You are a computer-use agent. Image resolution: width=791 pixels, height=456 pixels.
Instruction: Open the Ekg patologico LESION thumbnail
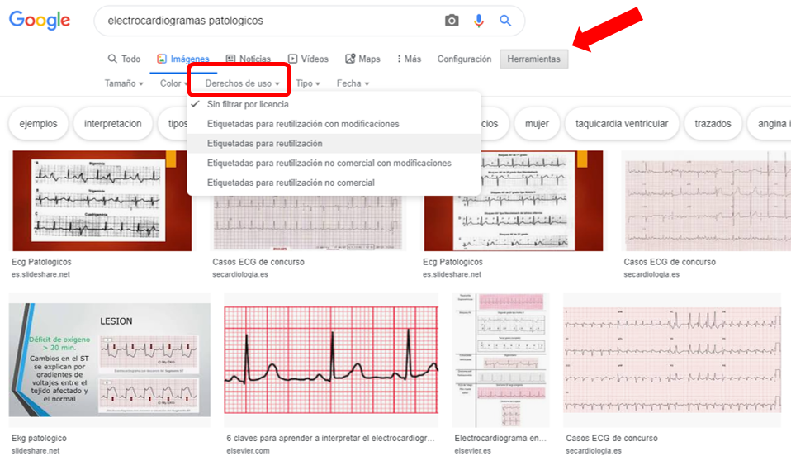pyautogui.click(x=110, y=359)
